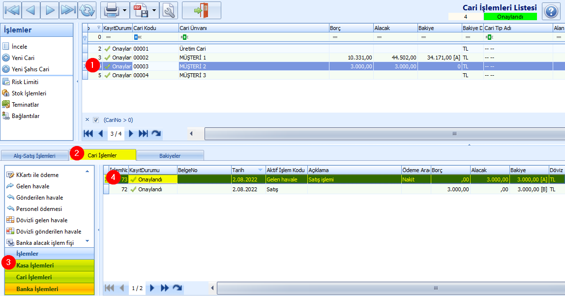Viewport: 565px width, 296px height.
Task: Click the upper grid horizontal scrollbar thumb
Action: 385,134
